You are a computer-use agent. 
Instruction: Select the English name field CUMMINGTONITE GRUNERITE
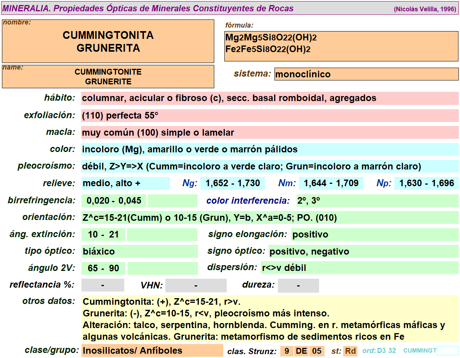108,77
